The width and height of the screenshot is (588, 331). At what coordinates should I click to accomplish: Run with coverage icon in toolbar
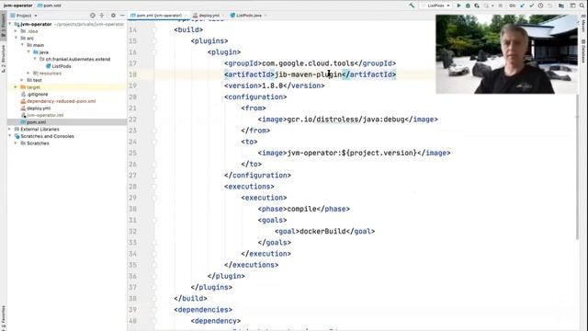(x=477, y=6)
